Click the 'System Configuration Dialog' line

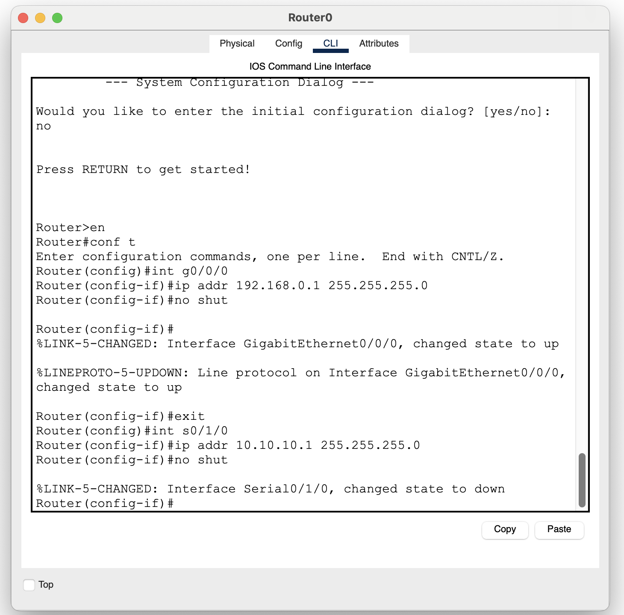click(239, 82)
